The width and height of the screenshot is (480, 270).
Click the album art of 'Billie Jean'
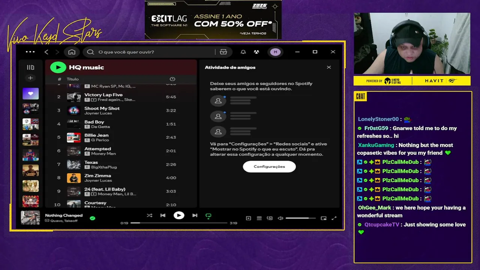pyautogui.click(x=74, y=137)
